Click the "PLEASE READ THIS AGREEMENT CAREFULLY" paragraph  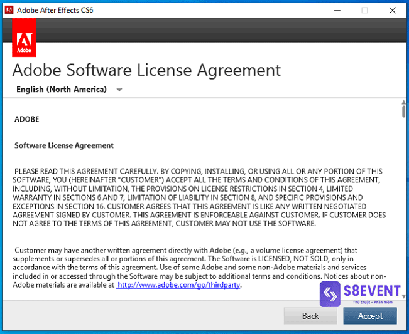[x=199, y=197]
